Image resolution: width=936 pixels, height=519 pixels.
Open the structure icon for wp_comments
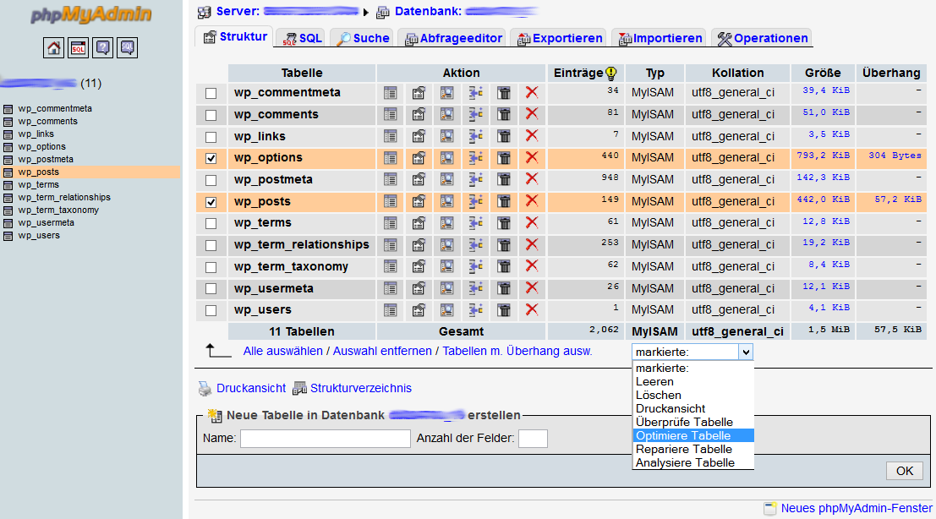point(419,115)
